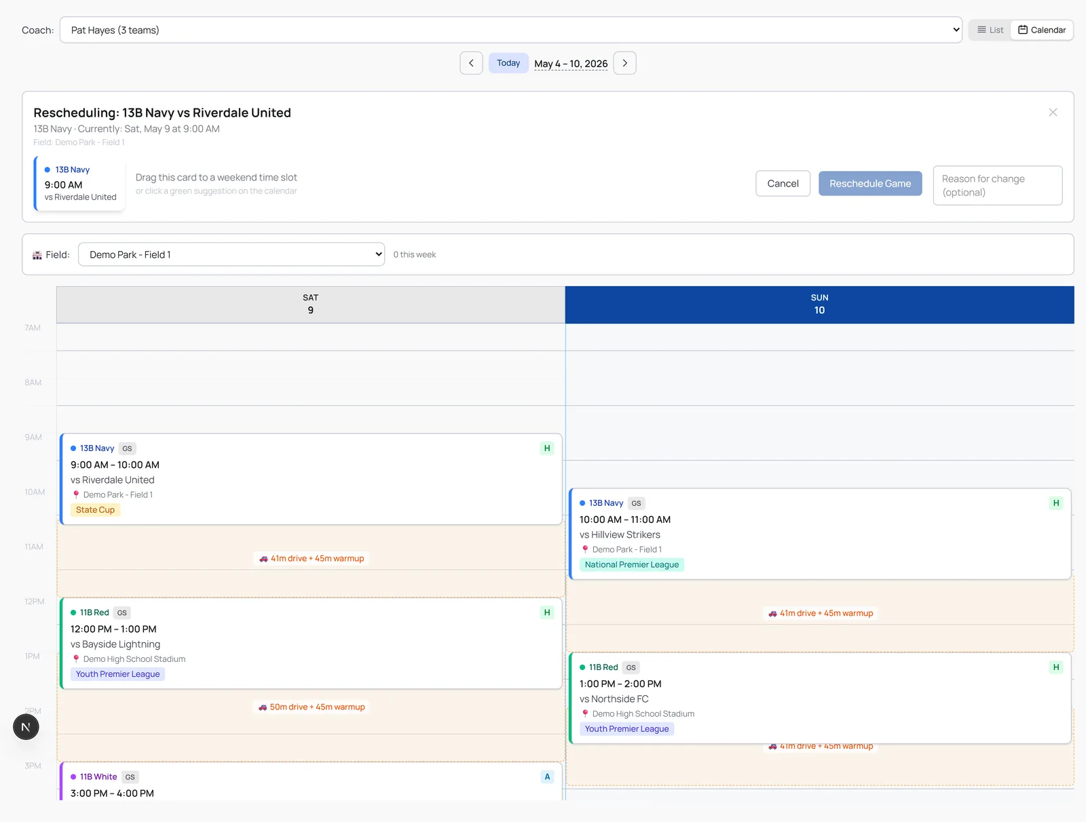Click the H badge on Bayside Lightning game
This screenshot has height=822, width=1086.
547,612
